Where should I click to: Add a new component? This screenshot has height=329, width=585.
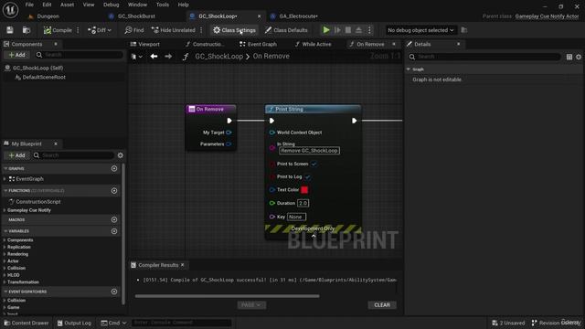tap(17, 55)
